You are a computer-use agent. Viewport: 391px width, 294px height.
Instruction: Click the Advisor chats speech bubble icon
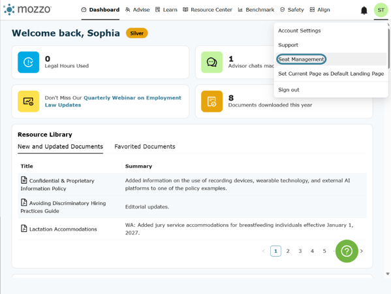coord(211,62)
